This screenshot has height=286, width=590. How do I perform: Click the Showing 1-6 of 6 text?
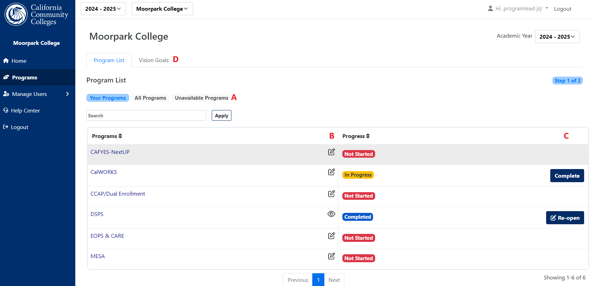tap(564, 278)
